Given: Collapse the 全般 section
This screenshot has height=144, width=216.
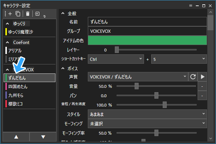Looking at the screenshot, I should [x=63, y=13].
